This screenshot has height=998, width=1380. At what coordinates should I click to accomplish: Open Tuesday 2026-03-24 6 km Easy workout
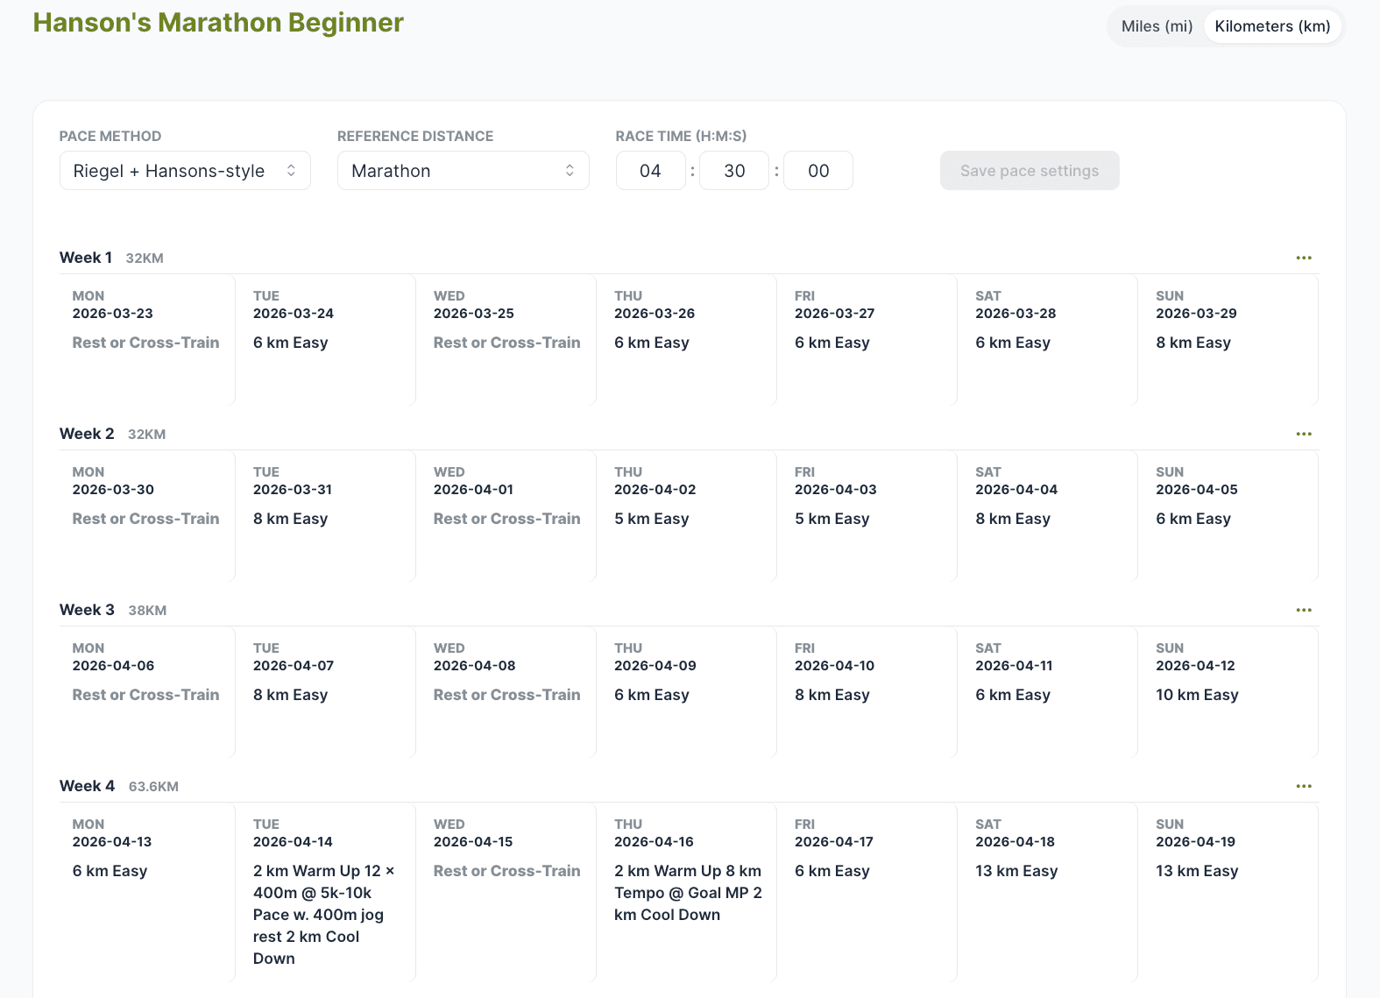click(328, 340)
